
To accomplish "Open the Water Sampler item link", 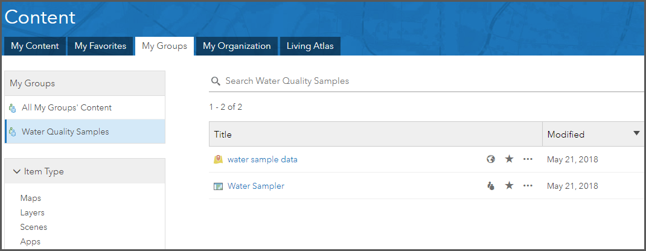I will tap(255, 186).
